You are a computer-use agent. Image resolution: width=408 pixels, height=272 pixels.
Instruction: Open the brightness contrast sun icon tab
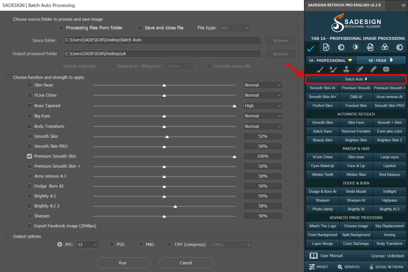(355, 47)
